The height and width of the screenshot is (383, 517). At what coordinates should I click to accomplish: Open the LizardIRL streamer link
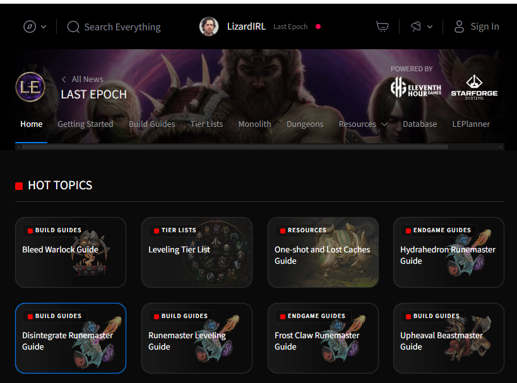pyautogui.click(x=246, y=27)
